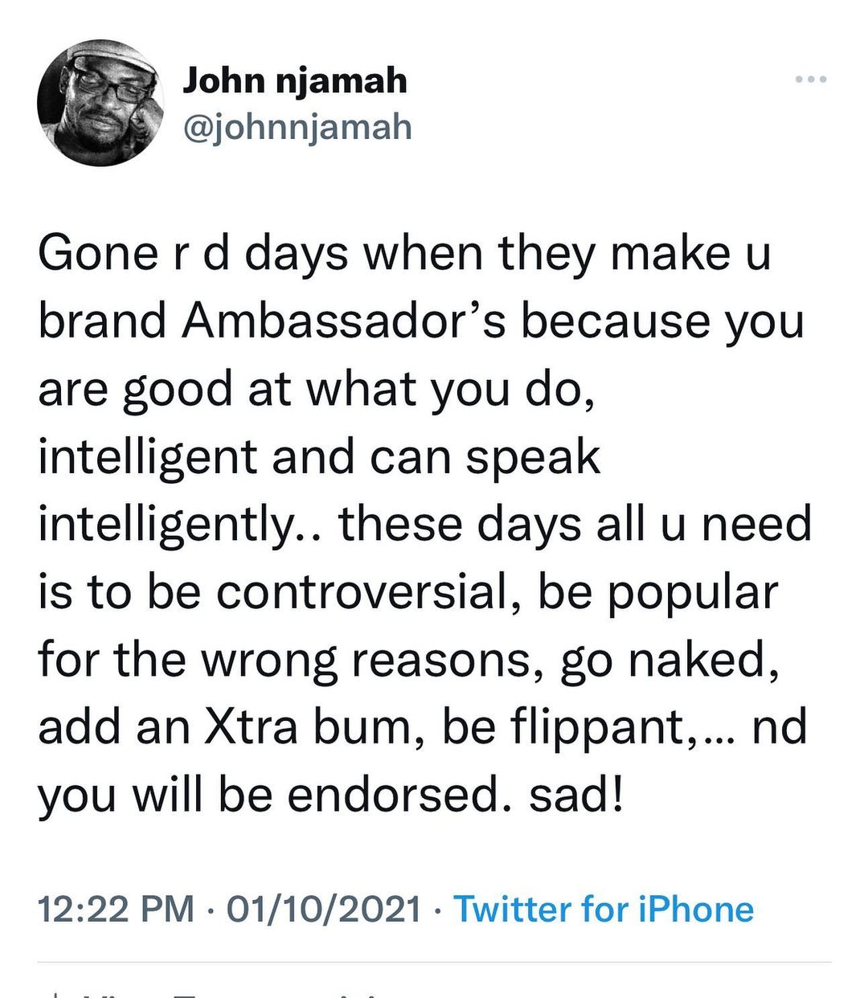
Task: Click the final word "sad!" in the tweet
Action: (575, 796)
